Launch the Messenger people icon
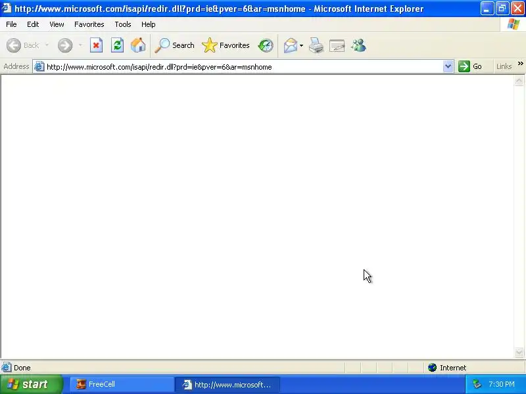 click(x=358, y=45)
